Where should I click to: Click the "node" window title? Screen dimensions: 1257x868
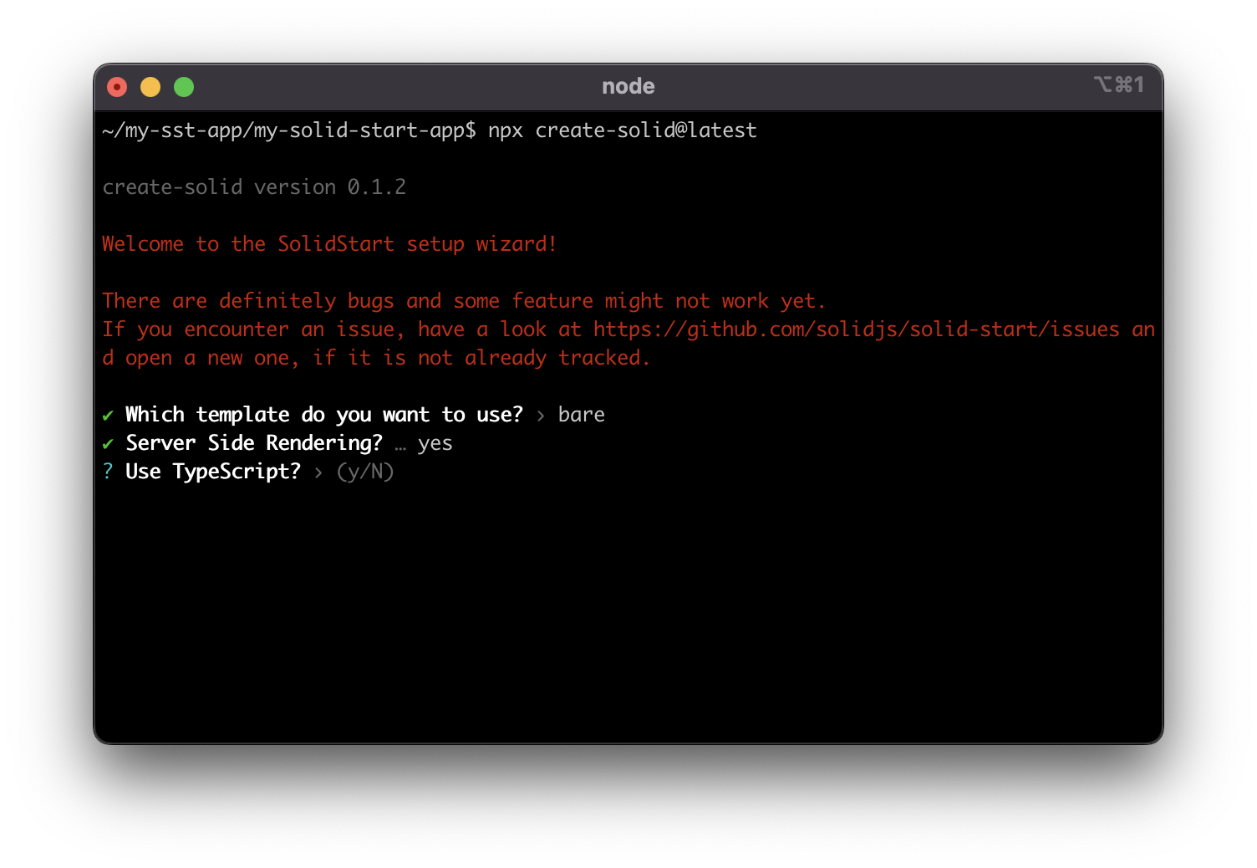(x=628, y=86)
